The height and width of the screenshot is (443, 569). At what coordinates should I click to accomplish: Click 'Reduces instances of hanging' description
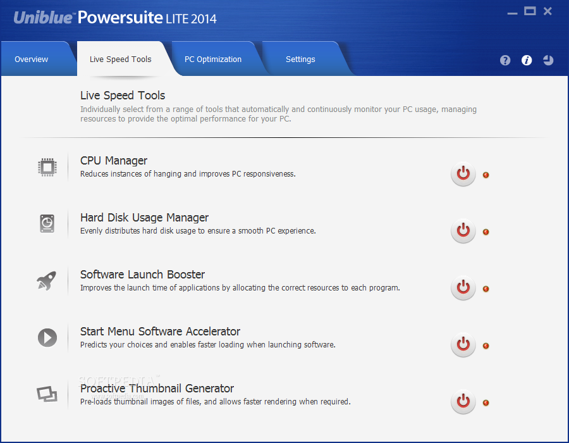point(188,174)
